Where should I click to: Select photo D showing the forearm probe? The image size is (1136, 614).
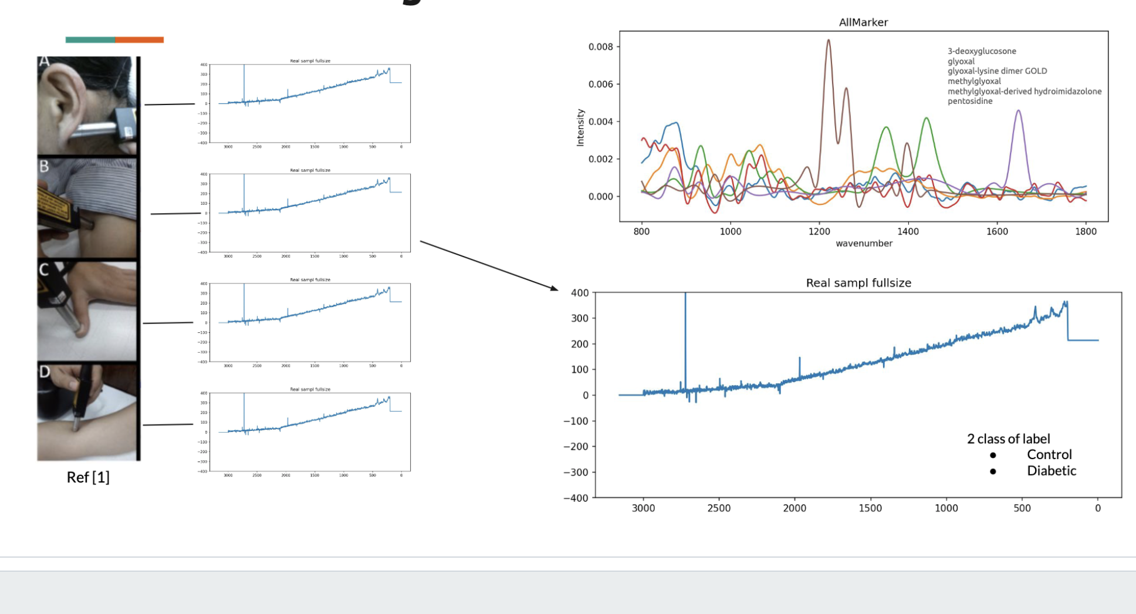(87, 412)
